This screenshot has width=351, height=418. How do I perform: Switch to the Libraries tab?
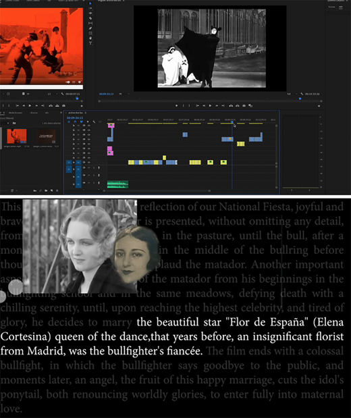tap(34, 113)
